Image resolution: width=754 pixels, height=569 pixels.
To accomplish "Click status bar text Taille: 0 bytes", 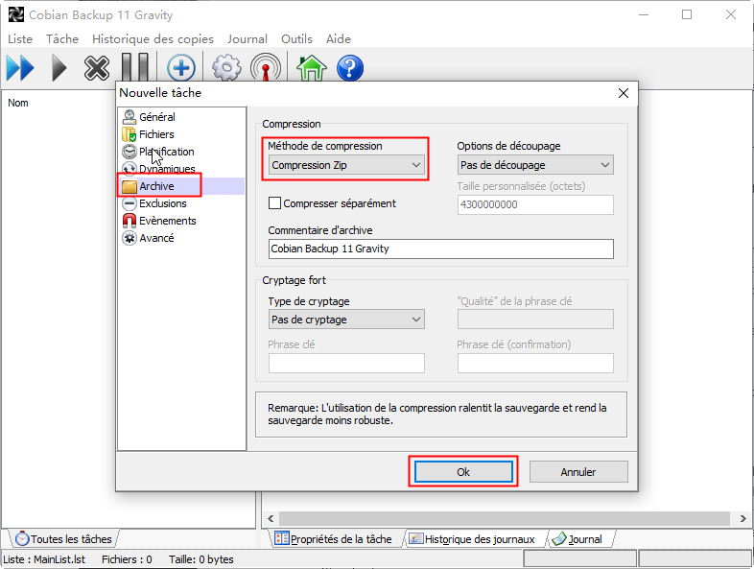I will [x=201, y=559].
